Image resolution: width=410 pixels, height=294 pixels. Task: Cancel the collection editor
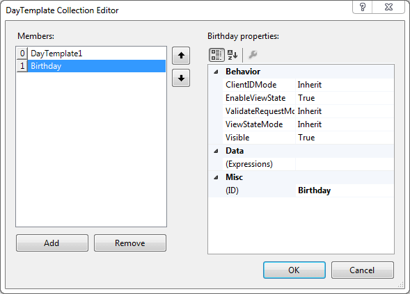coord(363,270)
